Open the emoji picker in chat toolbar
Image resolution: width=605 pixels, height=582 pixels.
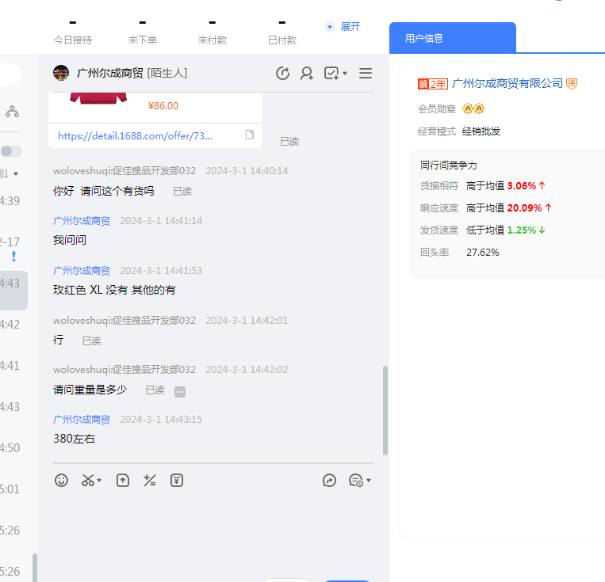[x=61, y=480]
